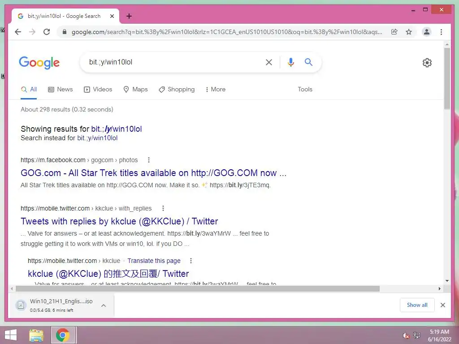Select the All results tab
Image resolution: width=459 pixels, height=344 pixels.
pos(29,89)
